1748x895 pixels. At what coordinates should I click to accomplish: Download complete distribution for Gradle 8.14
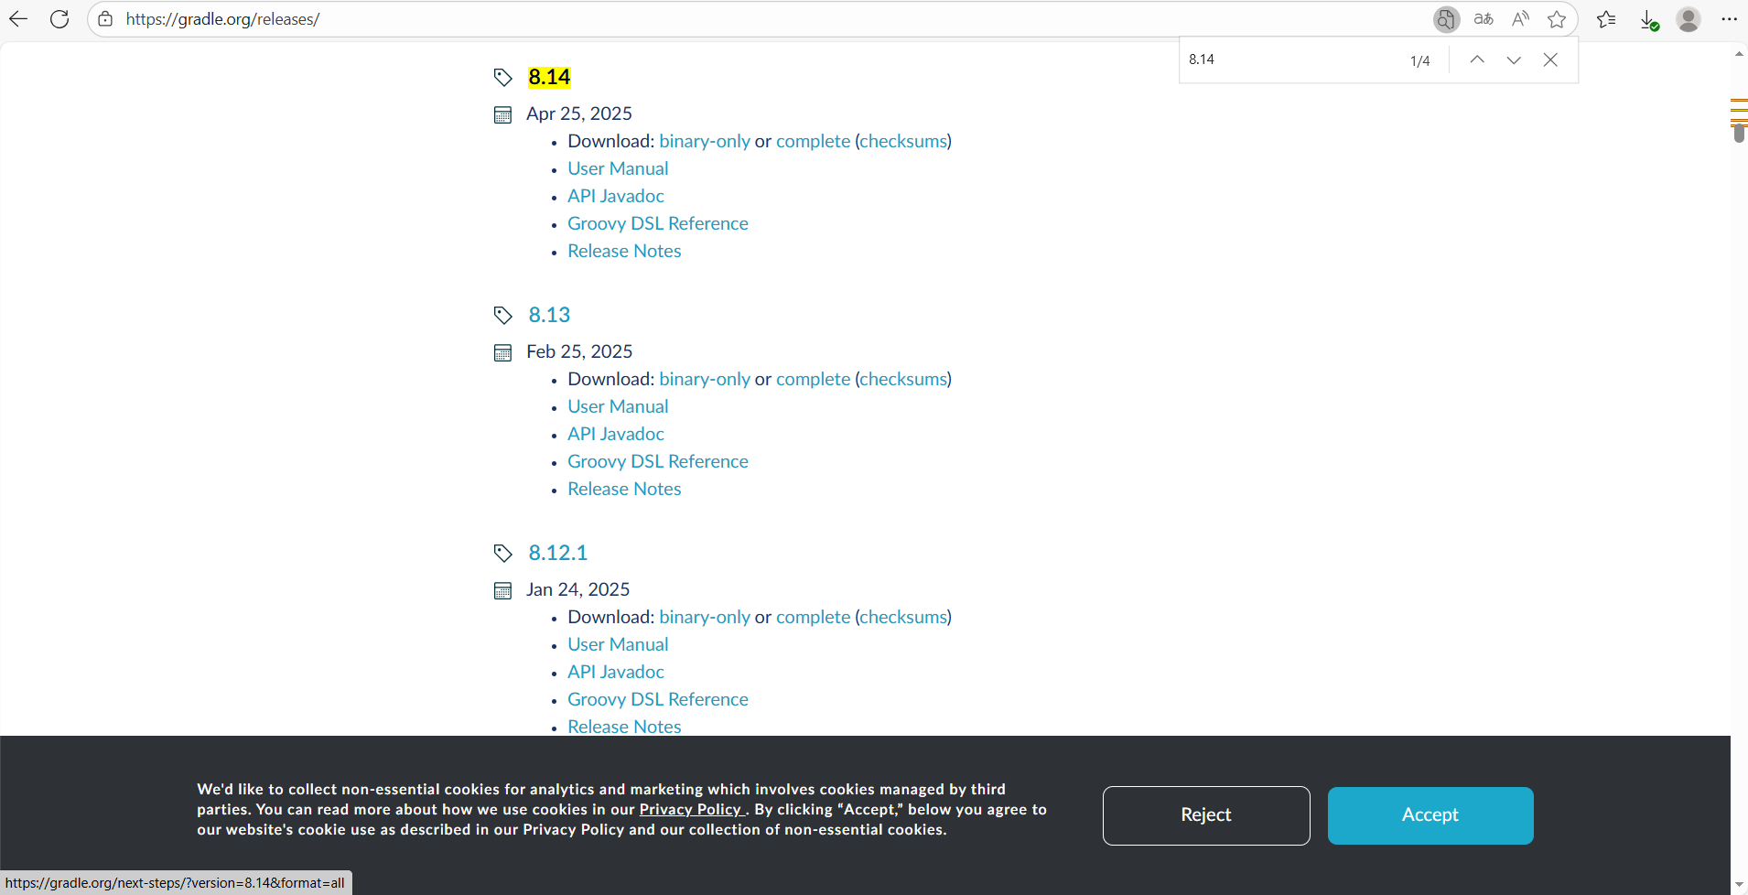point(813,141)
